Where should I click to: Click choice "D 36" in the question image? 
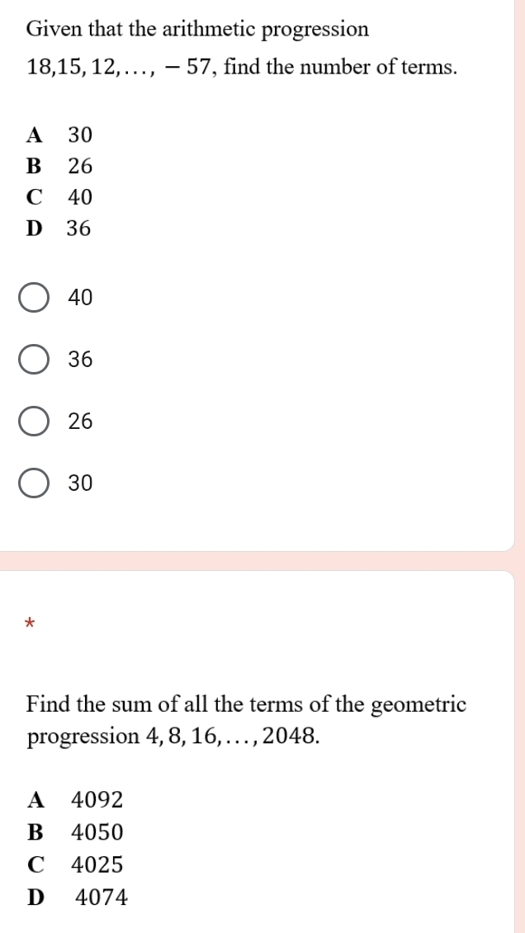60,229
